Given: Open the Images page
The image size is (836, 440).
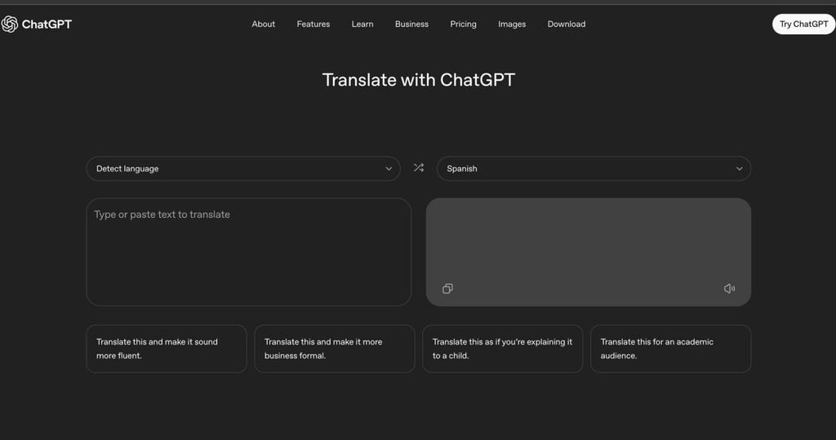Looking at the screenshot, I should 512,24.
